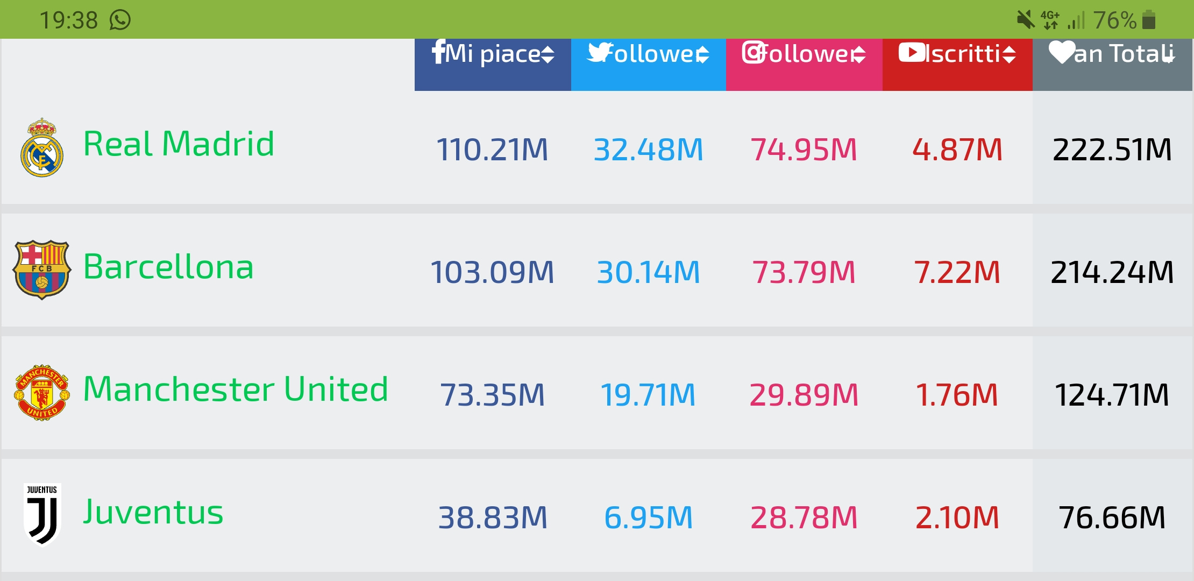1194x581 pixels.
Task: Open the Juventus team link
Action: [x=153, y=512]
